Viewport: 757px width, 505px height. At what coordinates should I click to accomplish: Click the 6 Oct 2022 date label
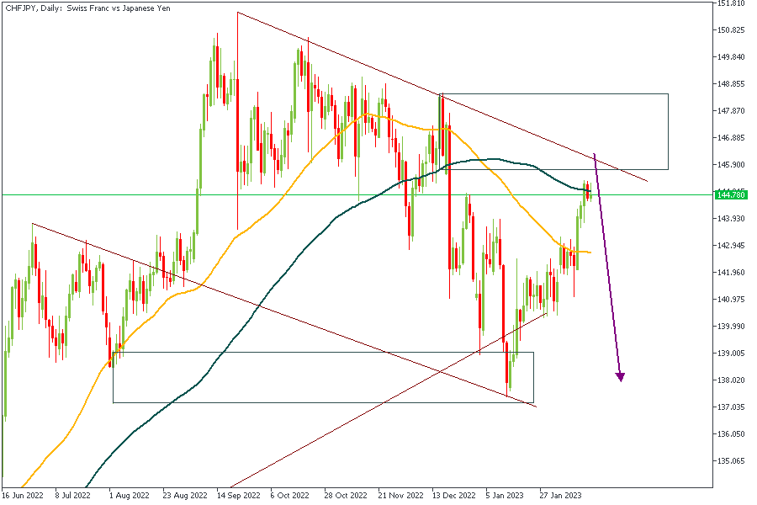click(290, 496)
